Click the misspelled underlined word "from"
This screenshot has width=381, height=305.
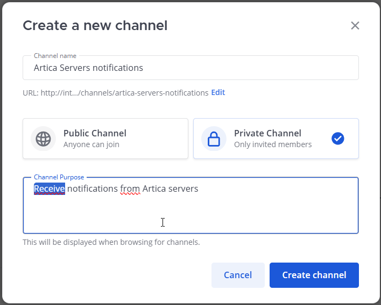pos(130,189)
